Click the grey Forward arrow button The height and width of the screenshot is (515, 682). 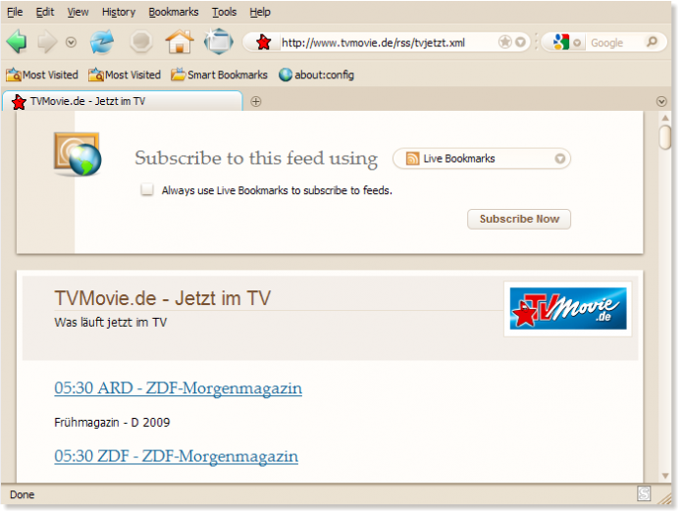pos(47,42)
